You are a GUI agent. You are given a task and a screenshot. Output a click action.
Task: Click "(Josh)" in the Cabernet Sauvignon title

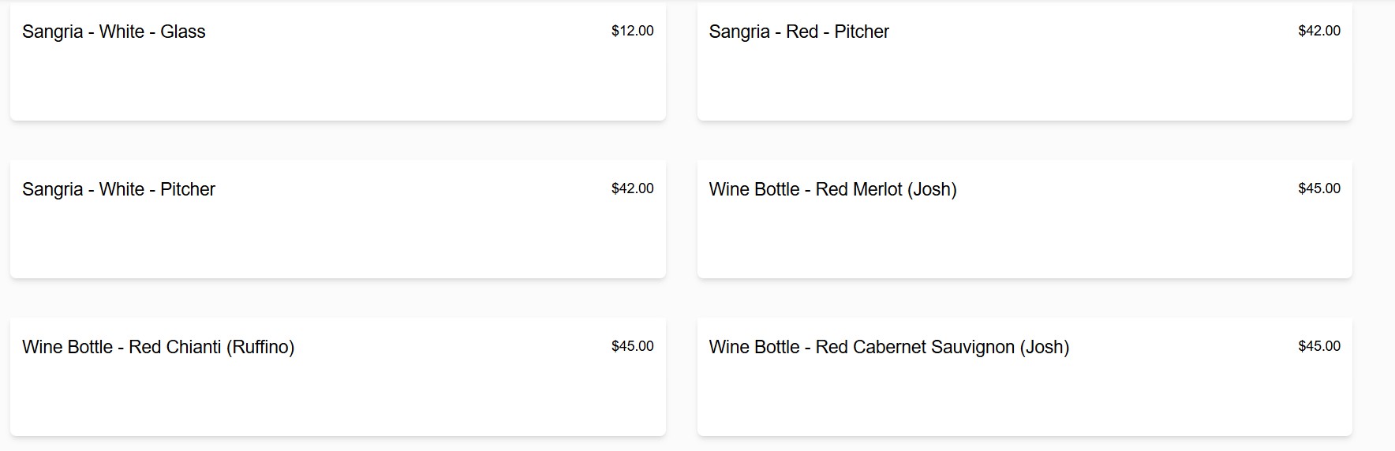tap(1044, 347)
